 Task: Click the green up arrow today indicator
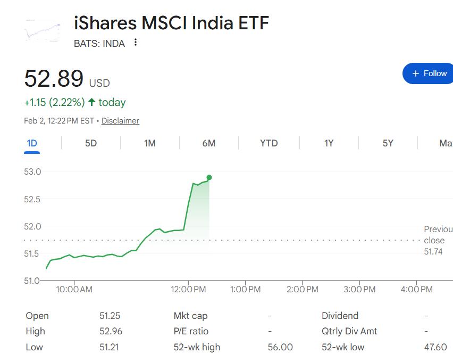pos(92,102)
